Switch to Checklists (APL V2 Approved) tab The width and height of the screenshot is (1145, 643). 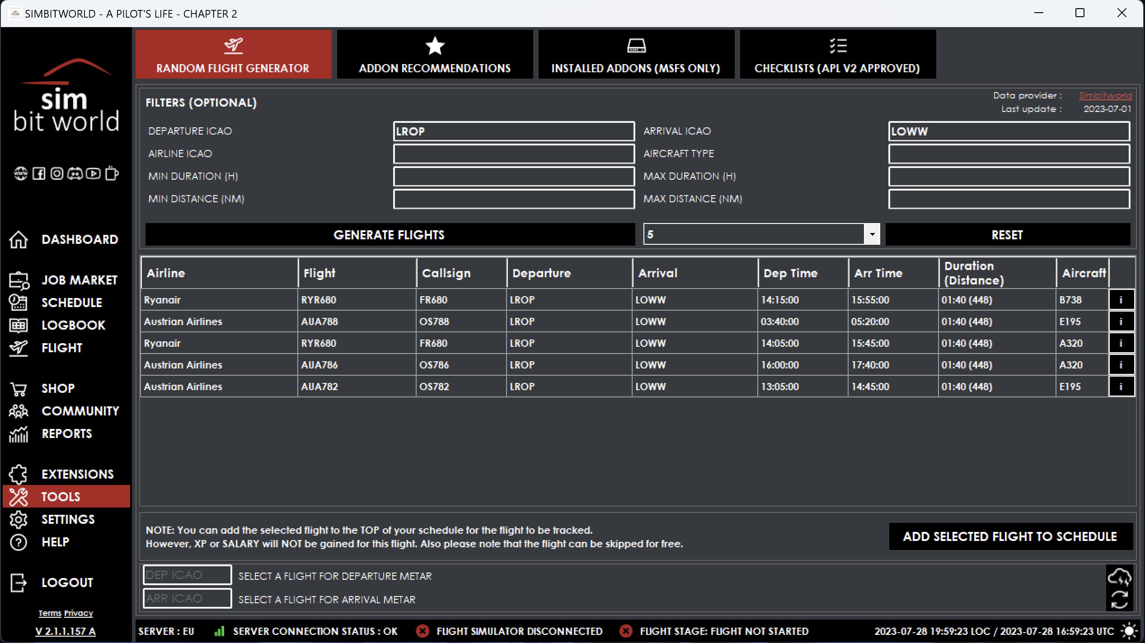pos(837,55)
